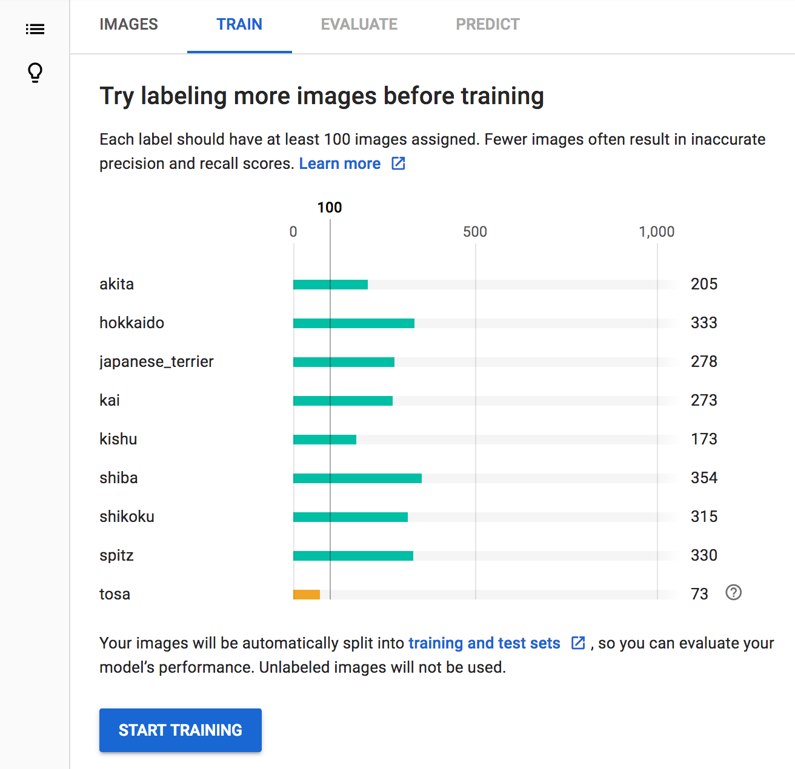Click the spitz label name
The width and height of the screenshot is (795, 769).
pyautogui.click(x=116, y=555)
